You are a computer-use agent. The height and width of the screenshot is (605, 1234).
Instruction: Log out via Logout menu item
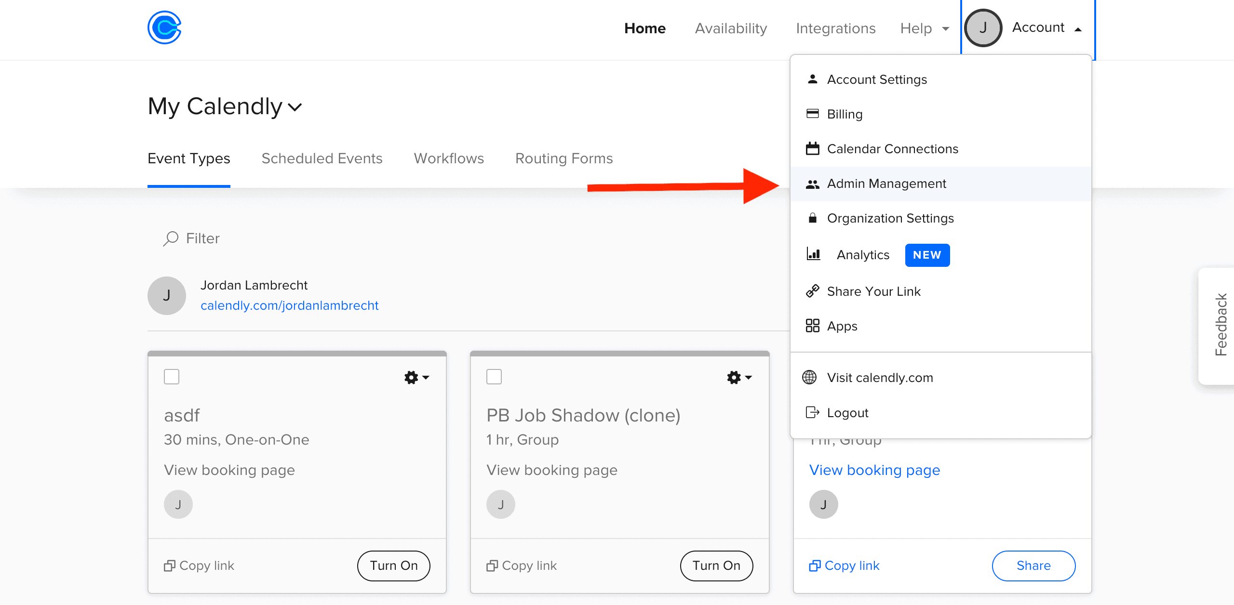click(x=941, y=413)
